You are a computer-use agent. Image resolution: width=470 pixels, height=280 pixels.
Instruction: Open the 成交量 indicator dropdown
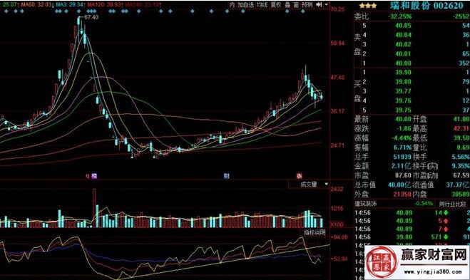pyautogui.click(x=309, y=184)
